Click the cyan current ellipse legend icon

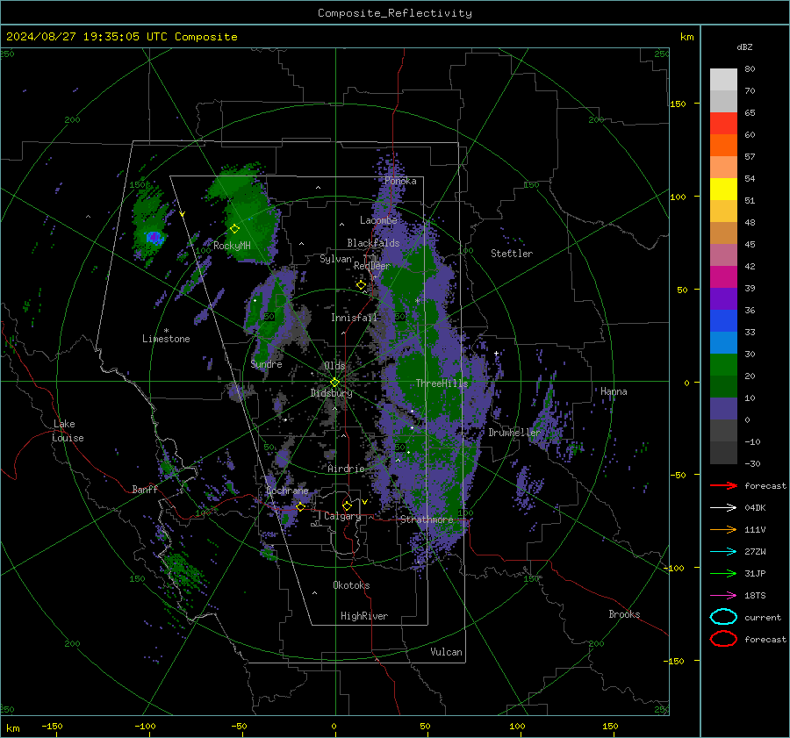coord(723,617)
